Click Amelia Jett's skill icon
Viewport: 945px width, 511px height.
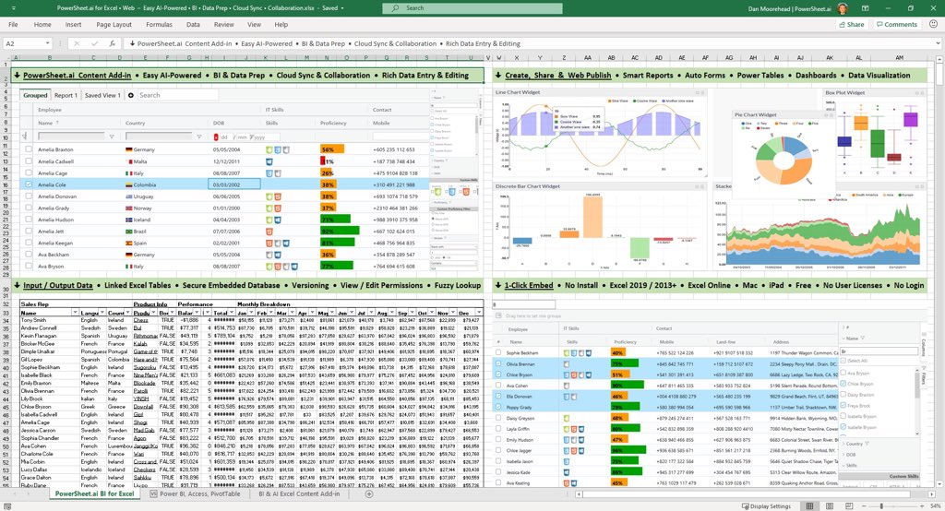[269, 232]
